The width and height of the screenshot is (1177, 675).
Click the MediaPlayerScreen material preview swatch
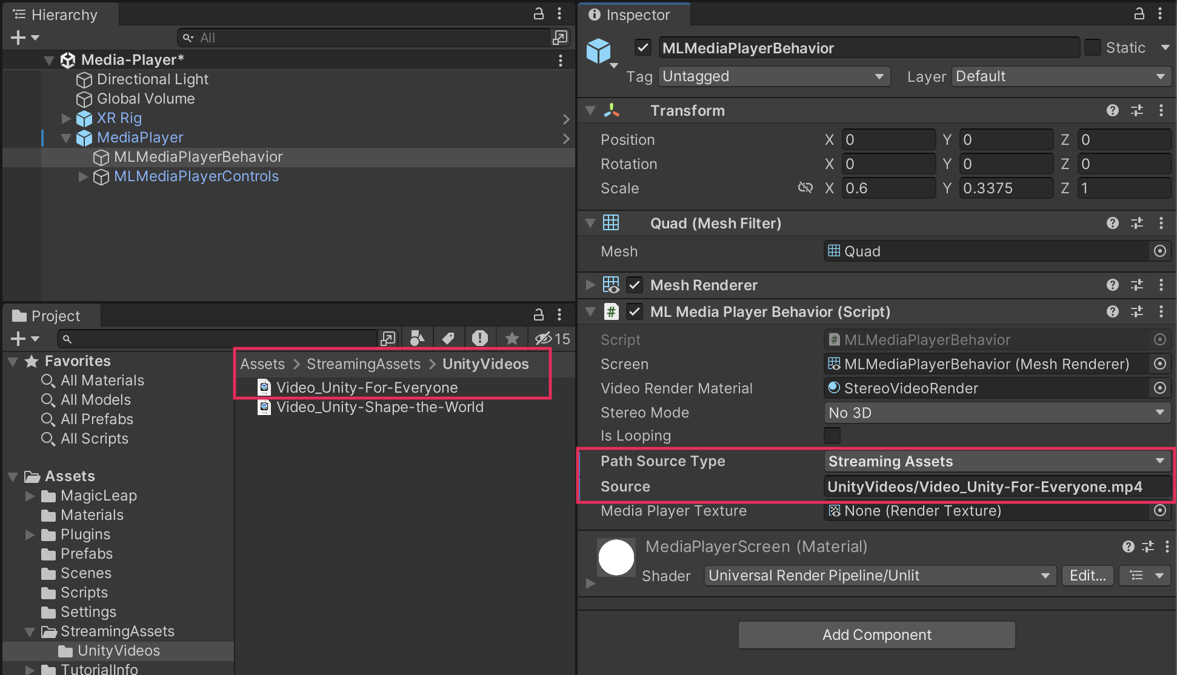pos(616,557)
